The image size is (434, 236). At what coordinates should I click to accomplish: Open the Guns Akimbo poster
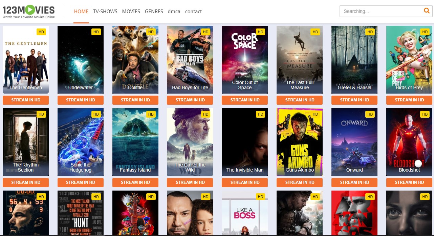point(300,142)
